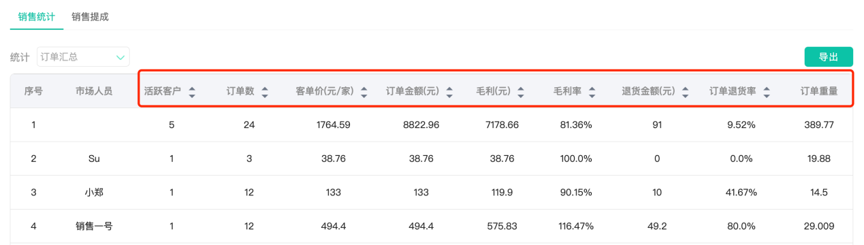Click the 24 order count cell
864x245 pixels.
[249, 125]
